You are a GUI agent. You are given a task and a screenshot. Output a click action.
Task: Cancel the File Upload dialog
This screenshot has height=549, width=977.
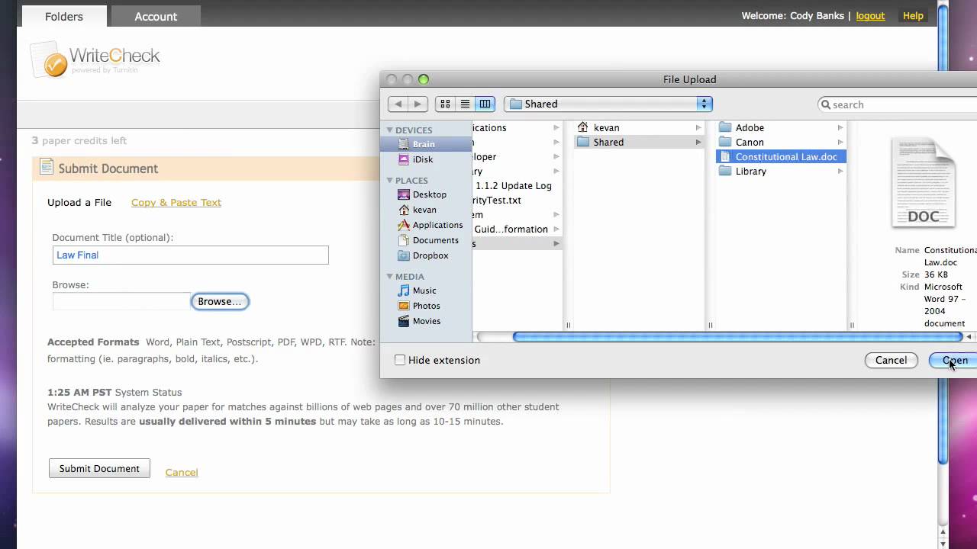pos(891,360)
